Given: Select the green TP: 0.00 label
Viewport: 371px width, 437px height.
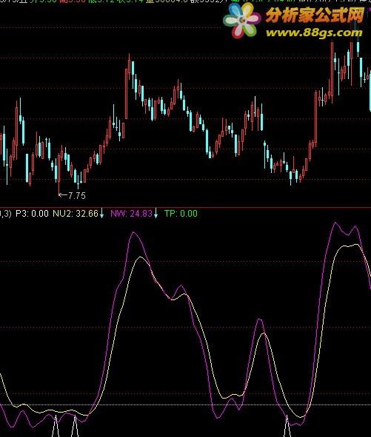Looking at the screenshot, I should point(181,214).
